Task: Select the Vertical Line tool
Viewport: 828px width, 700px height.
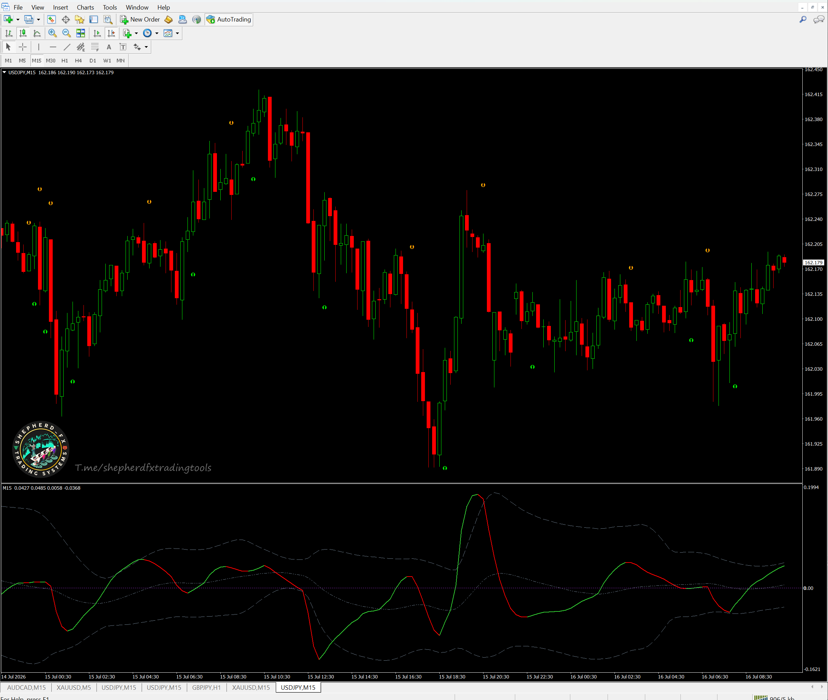Action: 39,47
